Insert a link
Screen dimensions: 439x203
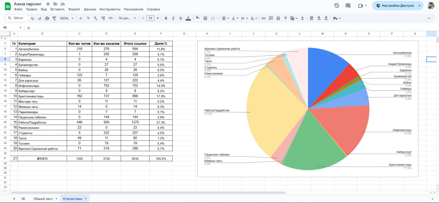[x=263, y=18]
